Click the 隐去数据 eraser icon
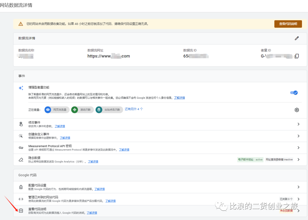The width and height of the screenshot is (308, 220). pos(21,160)
